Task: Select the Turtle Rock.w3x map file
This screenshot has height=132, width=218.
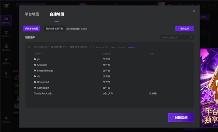Action: 43,93
